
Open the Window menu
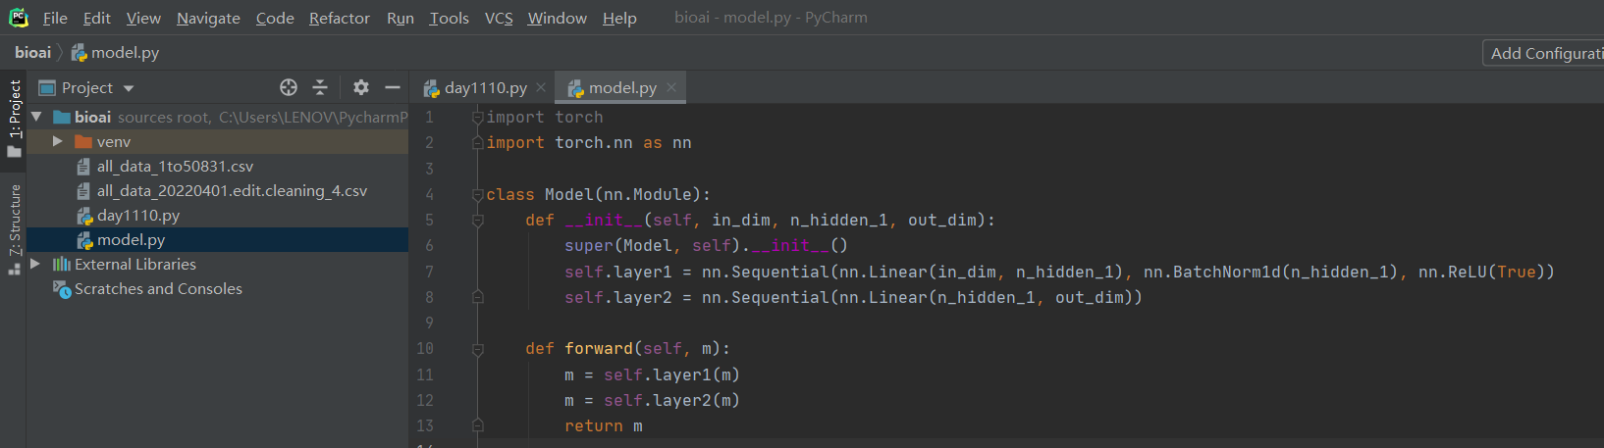(557, 18)
